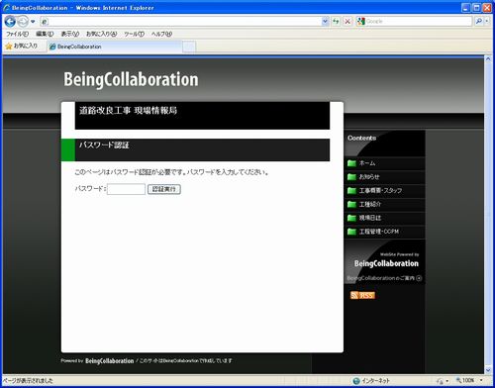This screenshot has height=388, width=495.
Task: Open 工程管理-CCPM in Contents
Action: 379,232
